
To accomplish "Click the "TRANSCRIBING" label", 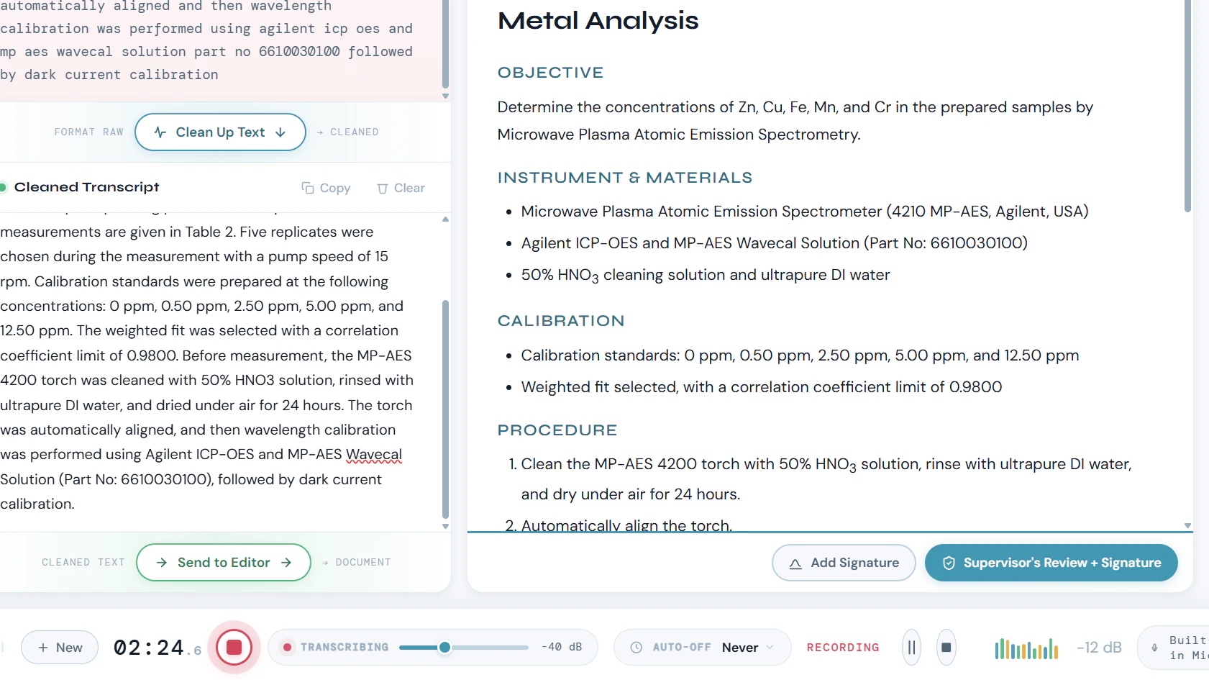I will pos(345,647).
